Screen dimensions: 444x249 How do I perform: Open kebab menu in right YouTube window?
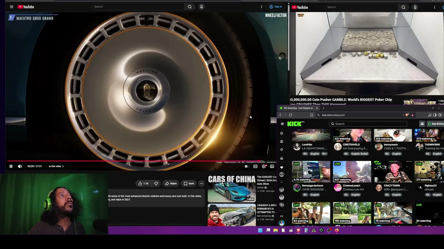coord(435,7)
